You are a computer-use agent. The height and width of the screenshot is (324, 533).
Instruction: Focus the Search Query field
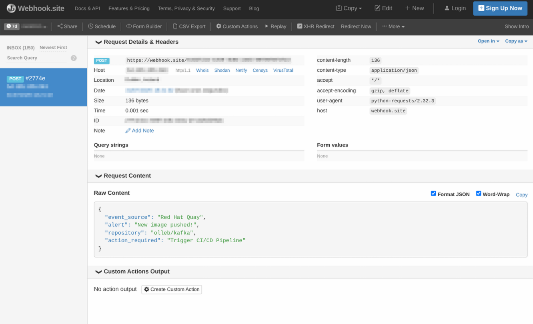[x=36, y=58]
